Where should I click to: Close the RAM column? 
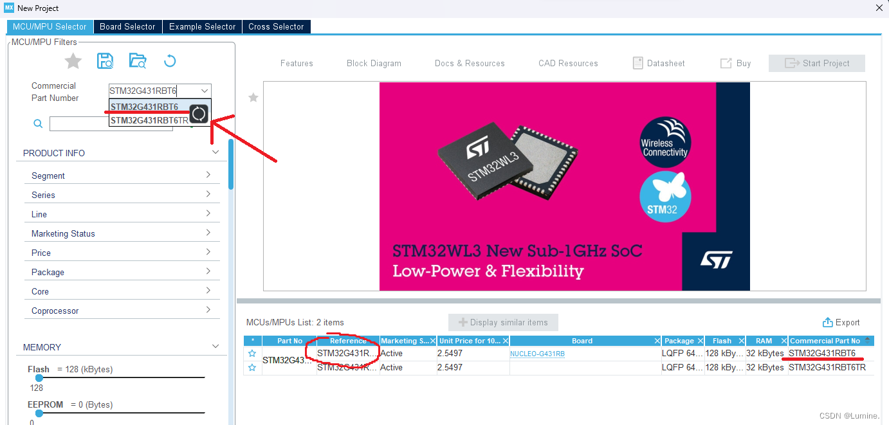[784, 341]
